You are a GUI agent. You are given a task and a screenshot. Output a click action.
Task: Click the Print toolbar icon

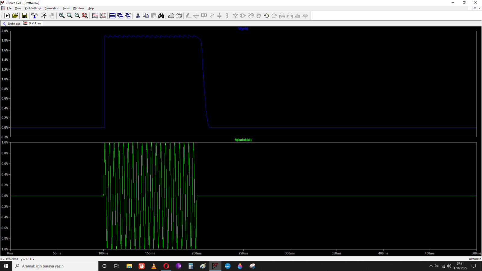click(x=171, y=16)
